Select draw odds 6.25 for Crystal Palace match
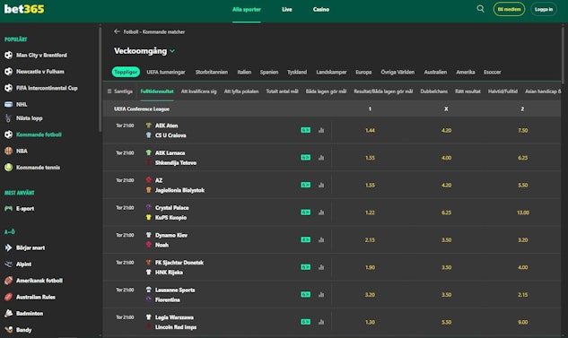Screen dimensions: 568x338 446,212
